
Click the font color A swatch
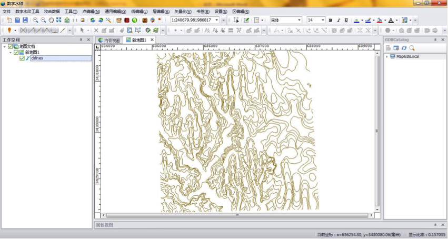click(x=391, y=21)
